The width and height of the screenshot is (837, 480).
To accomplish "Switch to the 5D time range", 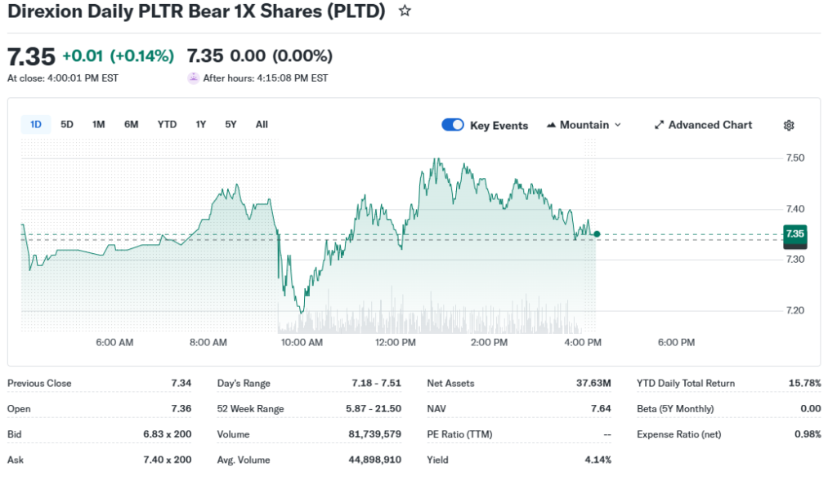I will point(67,124).
